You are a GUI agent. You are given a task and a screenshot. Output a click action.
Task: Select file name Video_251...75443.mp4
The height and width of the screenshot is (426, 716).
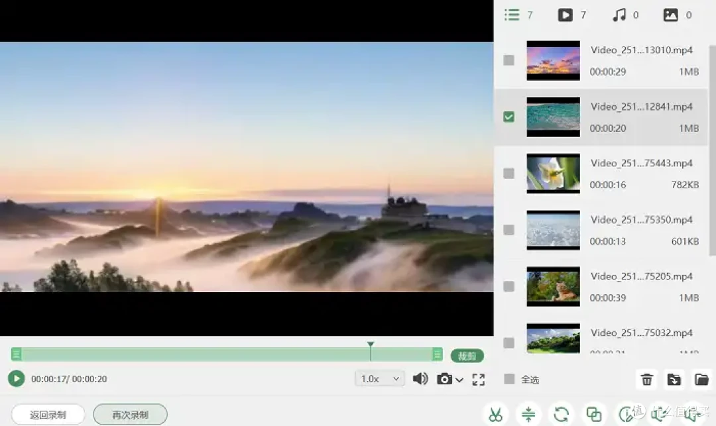[642, 163]
